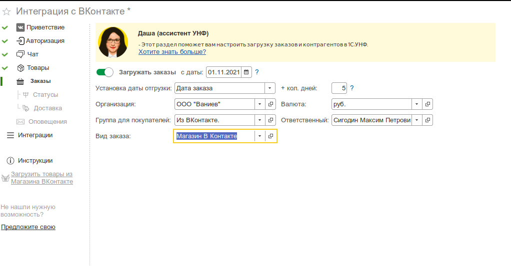Go to the Авторизация section
The width and height of the screenshot is (511, 266).
click(x=45, y=40)
